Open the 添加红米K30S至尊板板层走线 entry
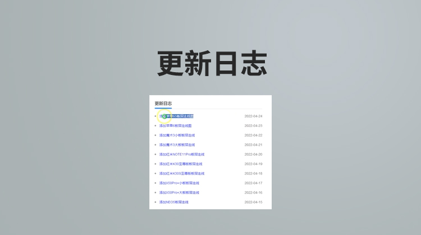This screenshot has width=421, height=235. (181, 173)
